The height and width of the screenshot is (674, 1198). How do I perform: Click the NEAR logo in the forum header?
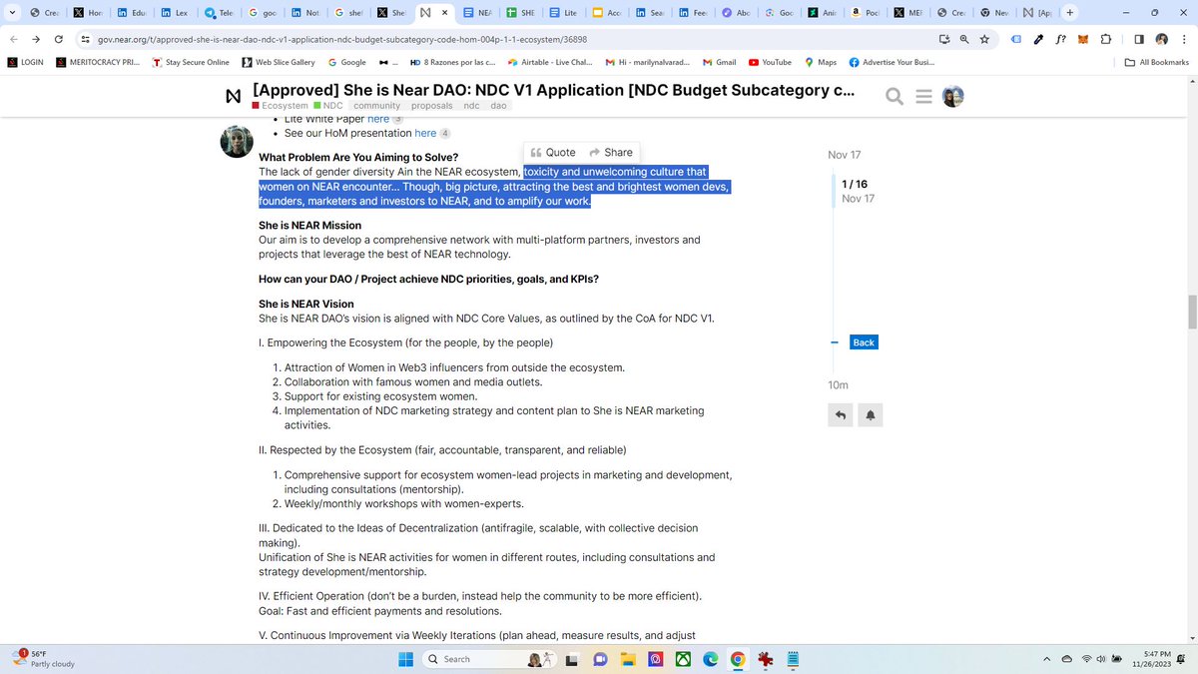click(x=234, y=97)
